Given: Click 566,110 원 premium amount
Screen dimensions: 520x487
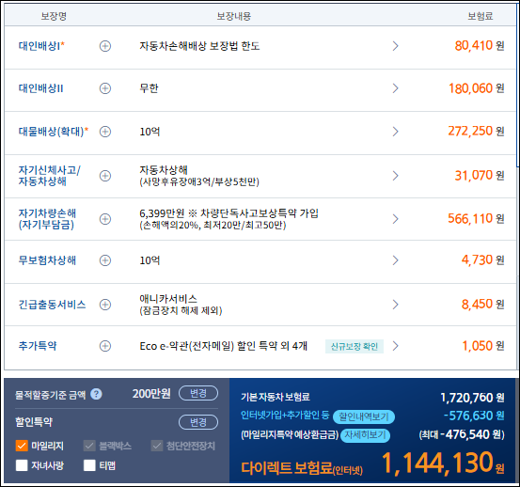Looking at the screenshot, I should (x=476, y=219).
